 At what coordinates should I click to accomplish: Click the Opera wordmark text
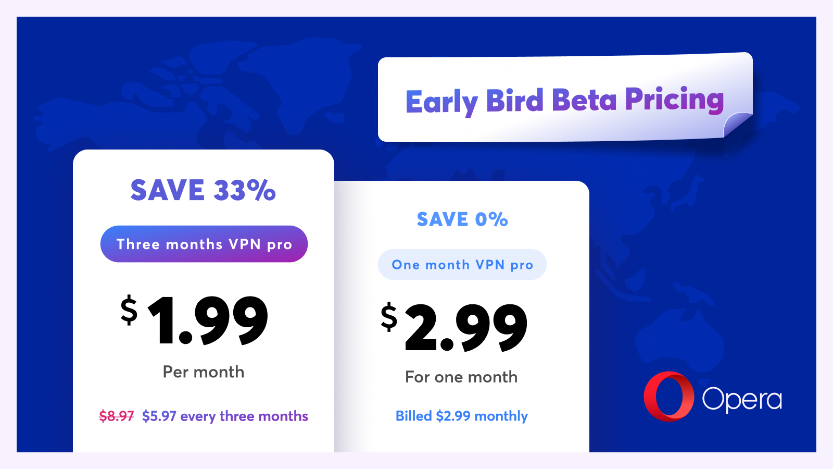click(x=742, y=400)
